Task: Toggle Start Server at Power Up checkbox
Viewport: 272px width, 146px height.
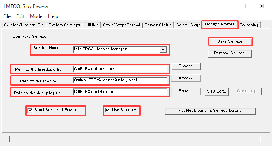Action: click(x=30, y=110)
